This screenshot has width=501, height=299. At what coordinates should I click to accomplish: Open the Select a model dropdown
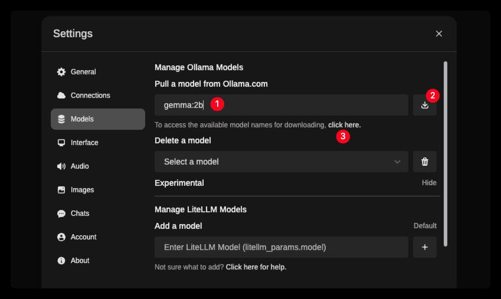(x=281, y=162)
